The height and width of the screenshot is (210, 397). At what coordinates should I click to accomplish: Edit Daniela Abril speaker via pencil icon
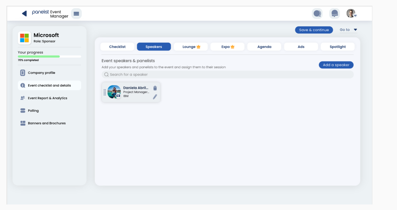point(155,96)
